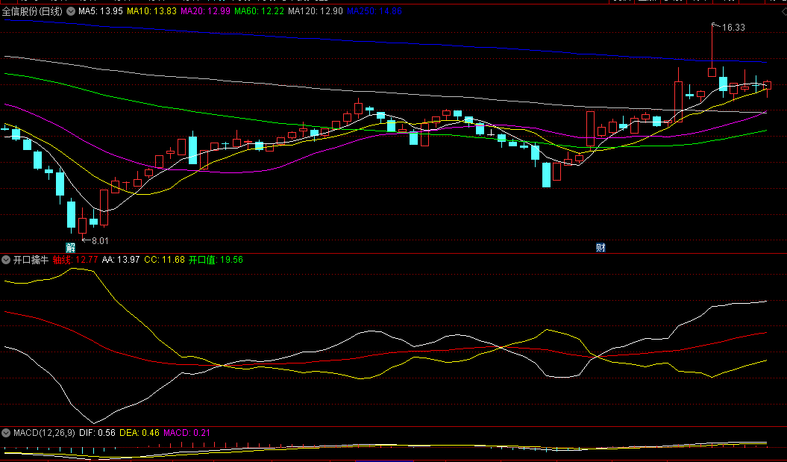787x462 pixels.
Task: Open the dropdown beside 全信股份(日线) title
Action: [72, 11]
